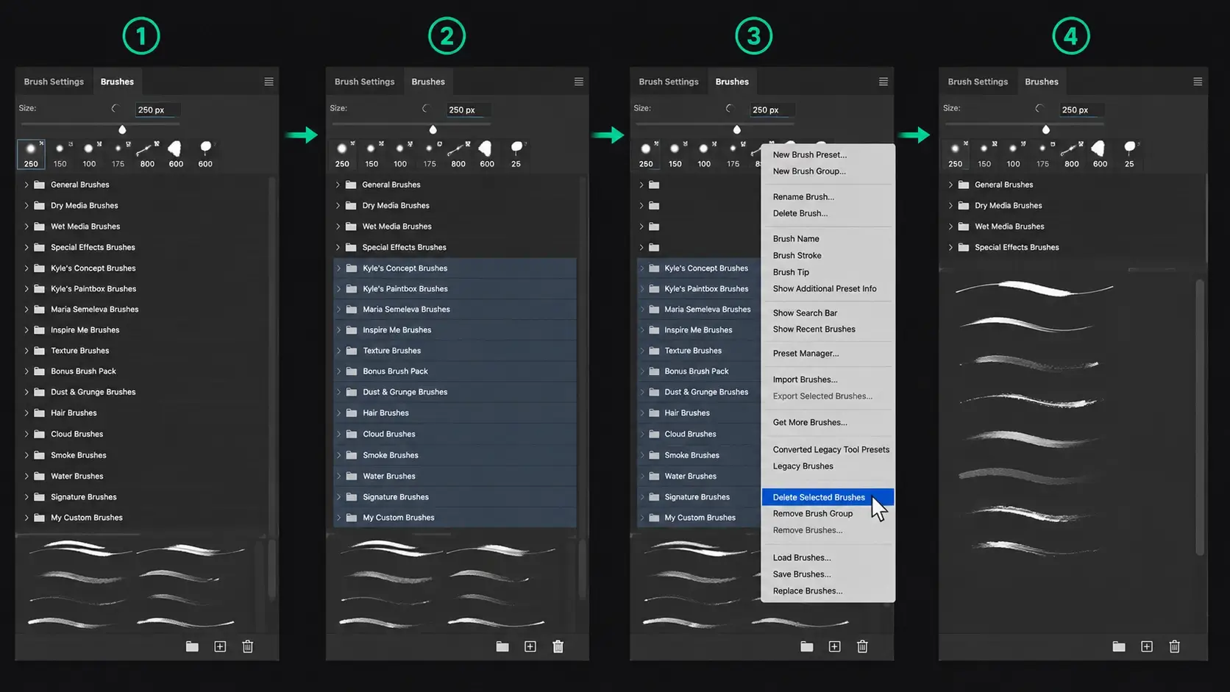The height and width of the screenshot is (692, 1230).
Task: Select the 100 recent brush preset in panel 4
Action: (x=1014, y=154)
